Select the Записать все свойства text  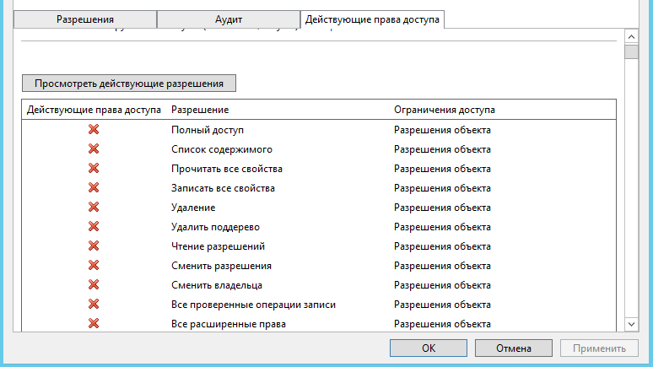(223, 188)
